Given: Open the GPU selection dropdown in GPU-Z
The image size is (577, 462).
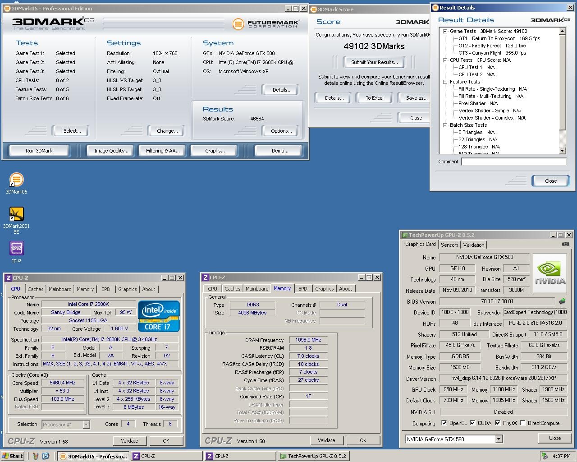Looking at the screenshot, I should (x=499, y=439).
